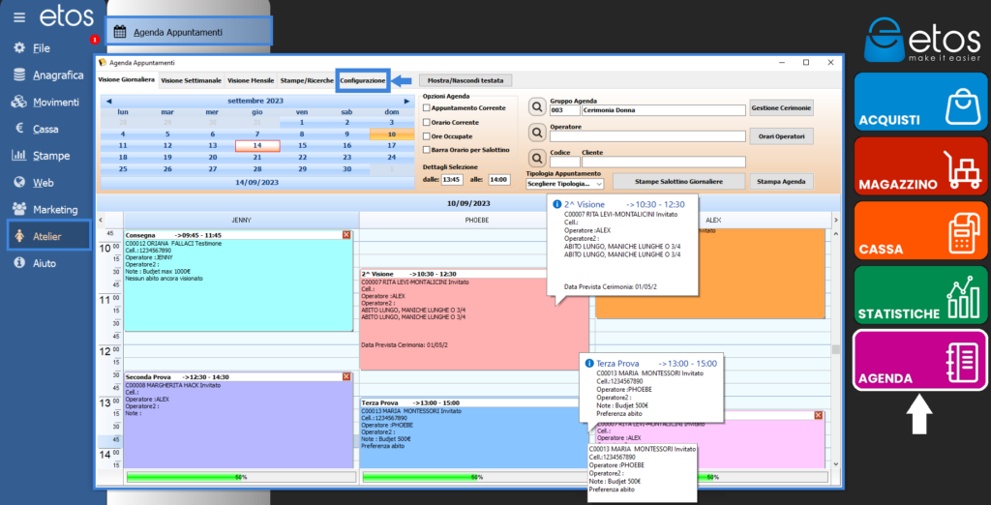Switch to Stampe/Ricerche tab
Image resolution: width=991 pixels, height=505 pixels.
tap(307, 81)
